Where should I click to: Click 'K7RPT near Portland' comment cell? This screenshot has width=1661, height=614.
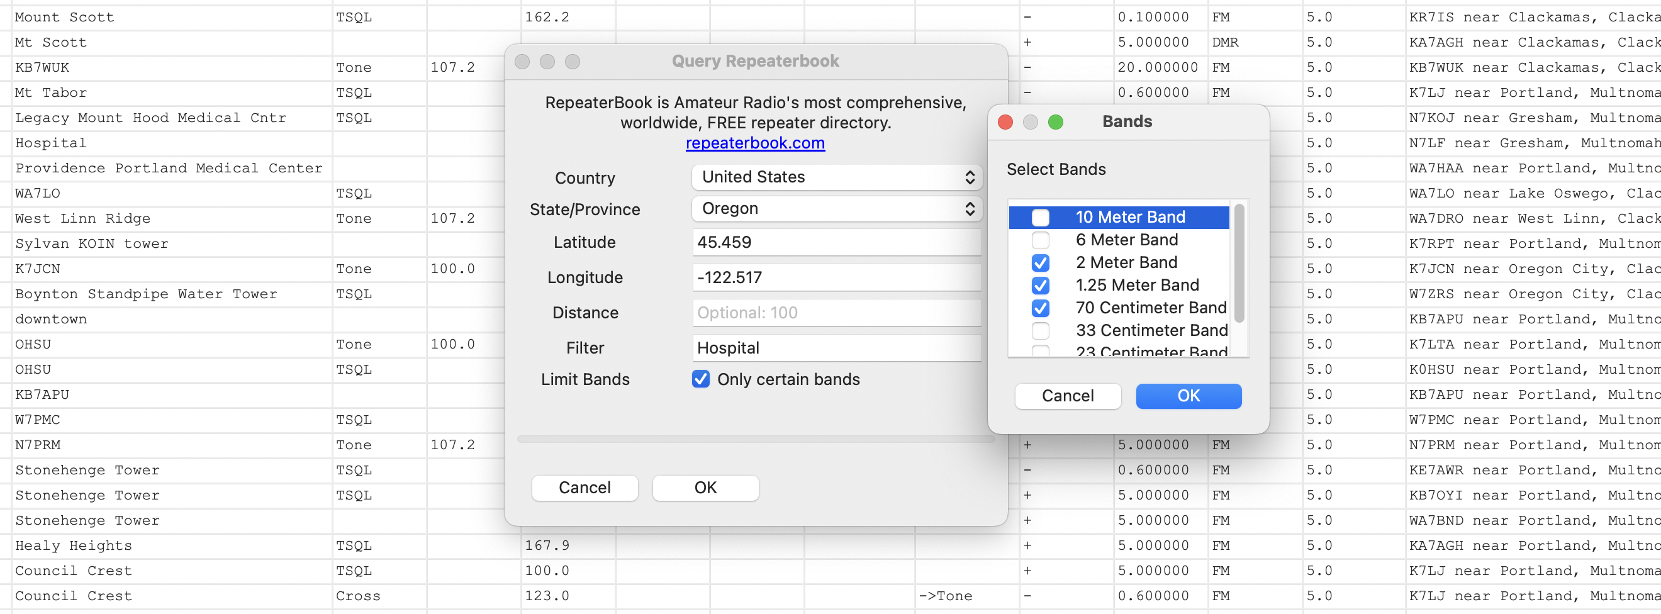coord(1533,244)
